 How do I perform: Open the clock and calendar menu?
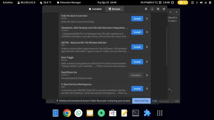pos(107,2)
